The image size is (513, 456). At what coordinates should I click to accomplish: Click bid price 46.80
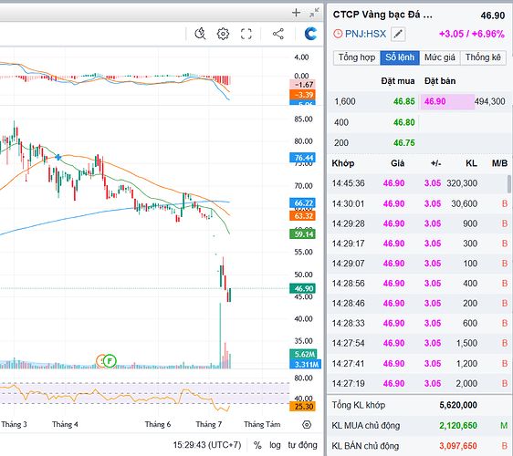tap(404, 122)
